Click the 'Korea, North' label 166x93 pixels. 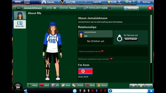pyautogui.click(x=83, y=77)
